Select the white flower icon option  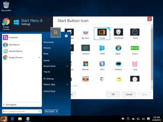(x=135, y=79)
